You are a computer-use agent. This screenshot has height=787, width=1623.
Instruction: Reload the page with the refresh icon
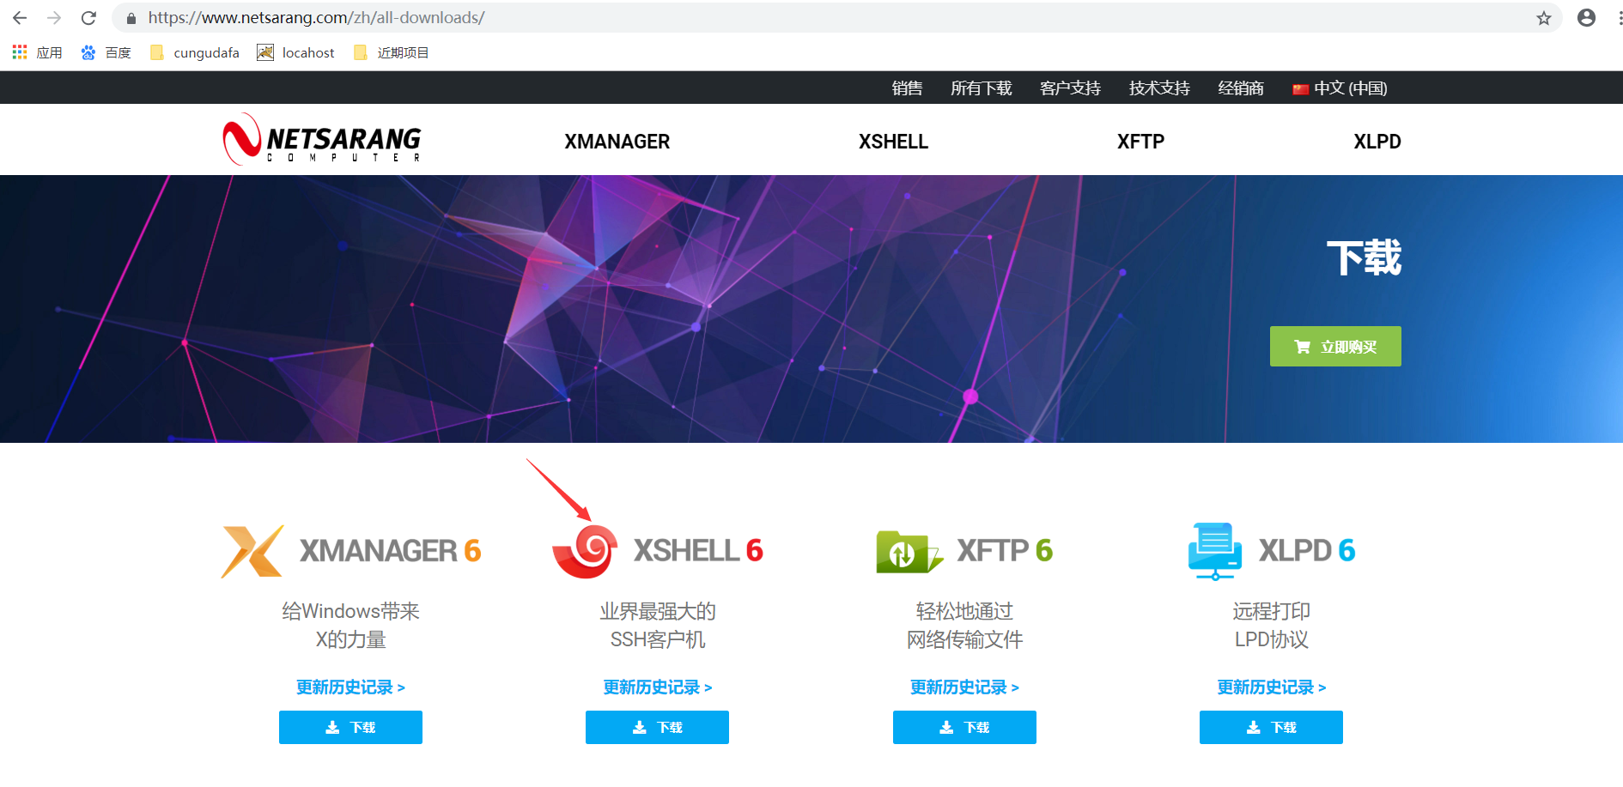(88, 17)
